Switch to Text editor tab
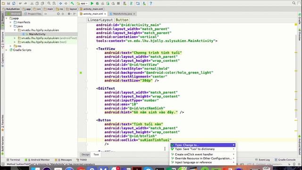This screenshot has height=170, width=302. (x=96, y=154)
